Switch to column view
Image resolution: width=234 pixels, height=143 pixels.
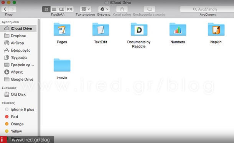click(x=62, y=9)
